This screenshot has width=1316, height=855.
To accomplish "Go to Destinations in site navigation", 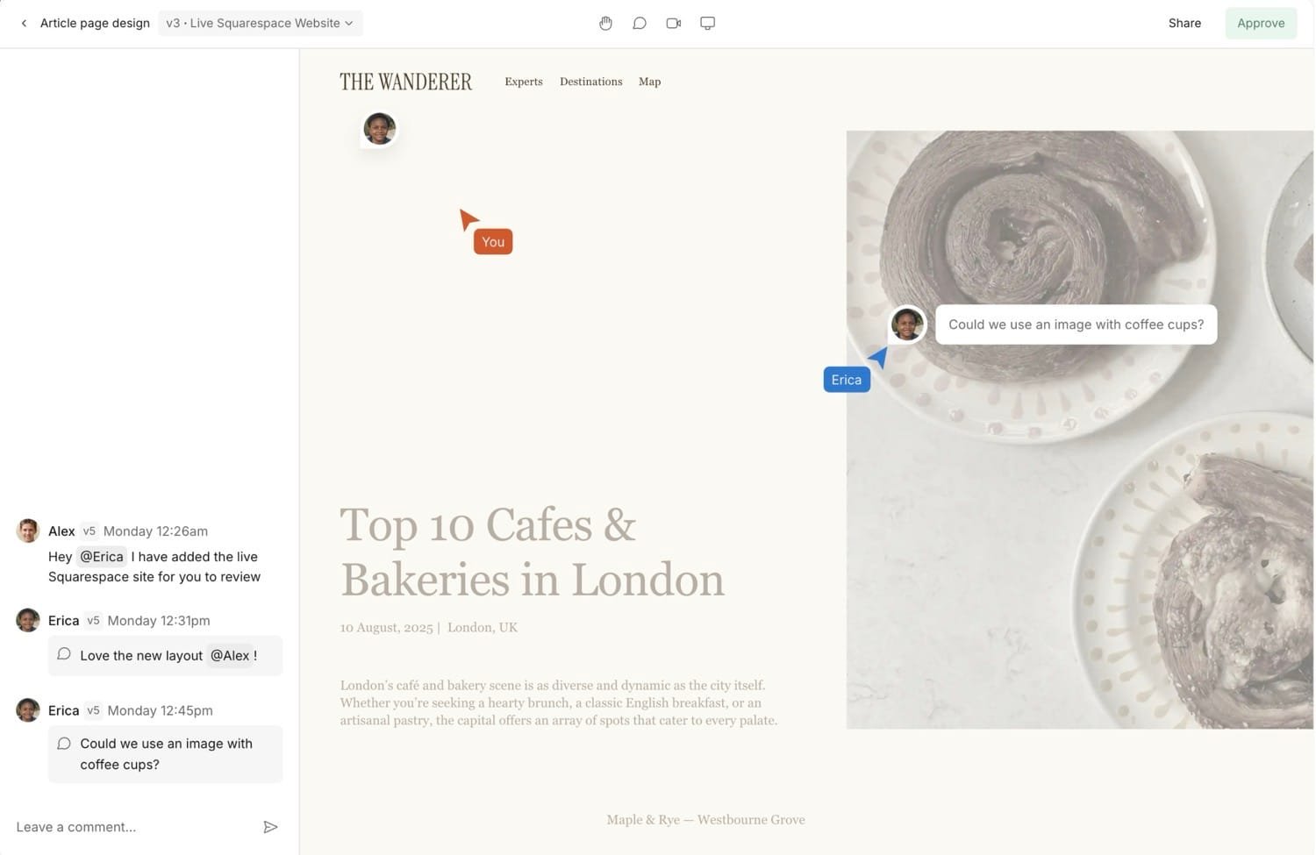I will click(590, 82).
